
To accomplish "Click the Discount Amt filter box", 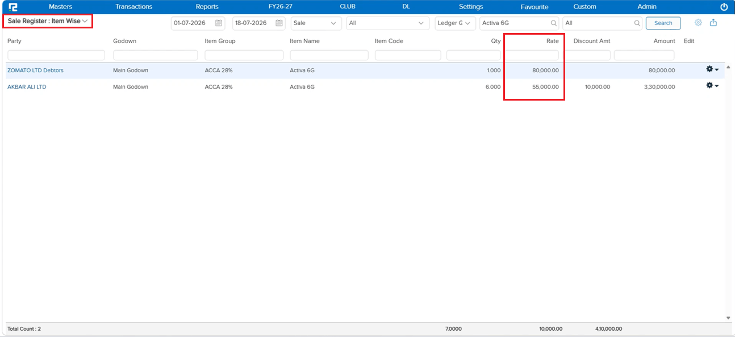I will [x=587, y=55].
